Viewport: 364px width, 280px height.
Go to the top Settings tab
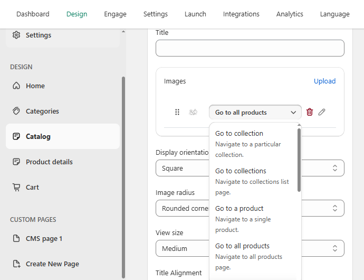click(x=156, y=14)
